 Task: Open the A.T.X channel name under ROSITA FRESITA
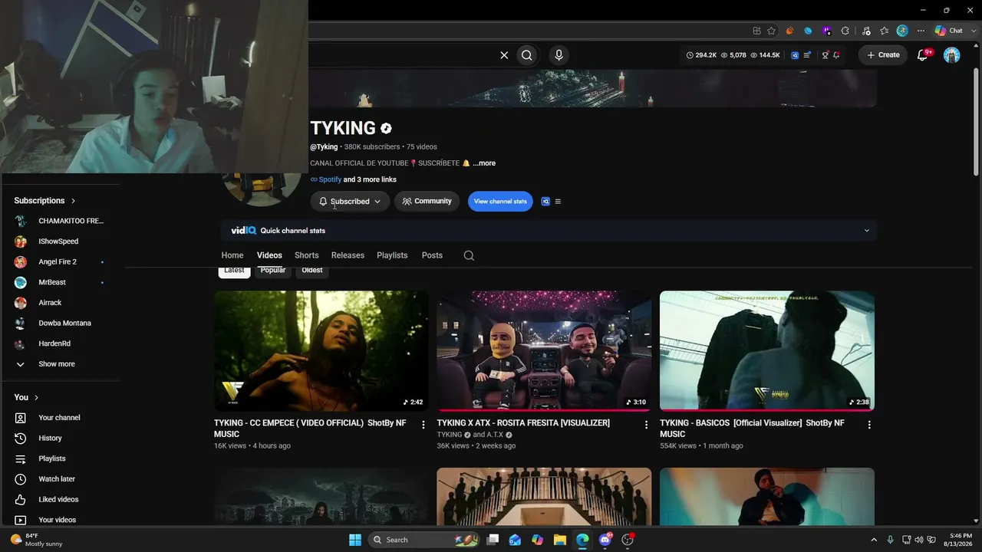[495, 435]
